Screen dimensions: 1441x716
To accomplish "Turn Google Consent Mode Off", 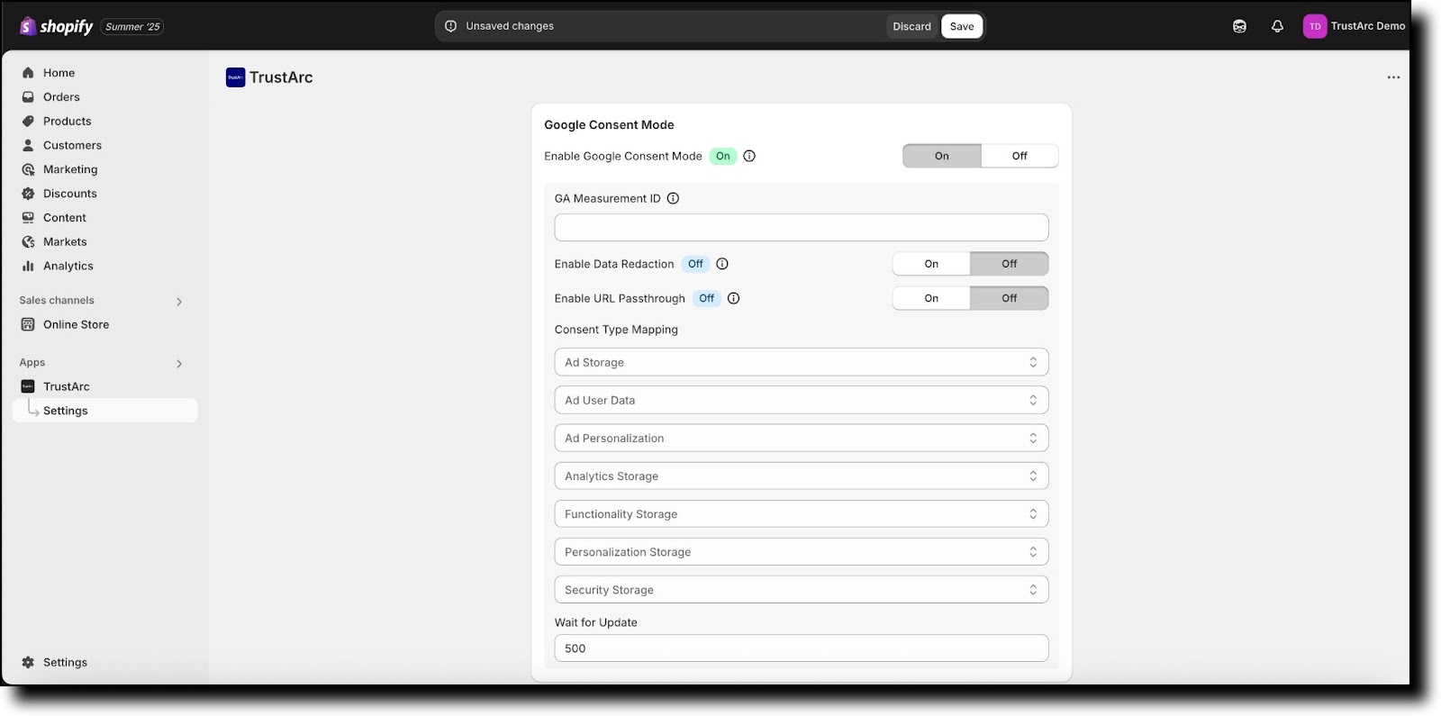I will 1020,156.
